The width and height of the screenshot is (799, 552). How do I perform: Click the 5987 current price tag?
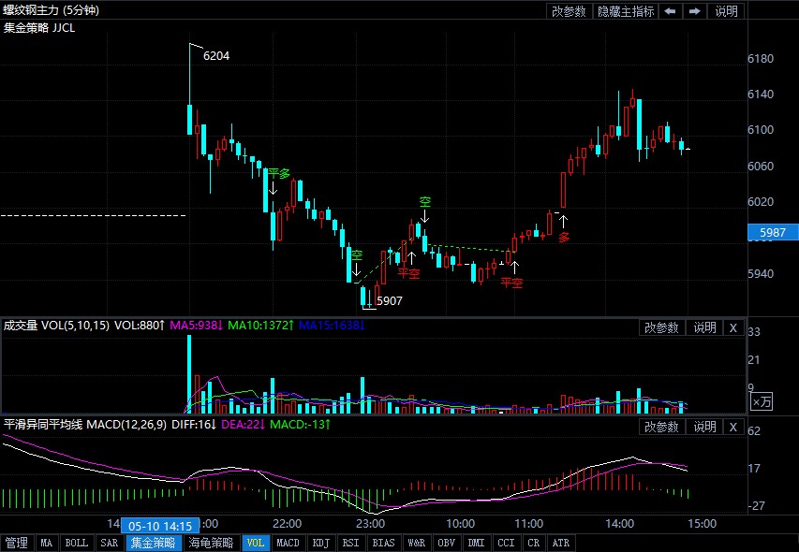pyautogui.click(x=772, y=232)
